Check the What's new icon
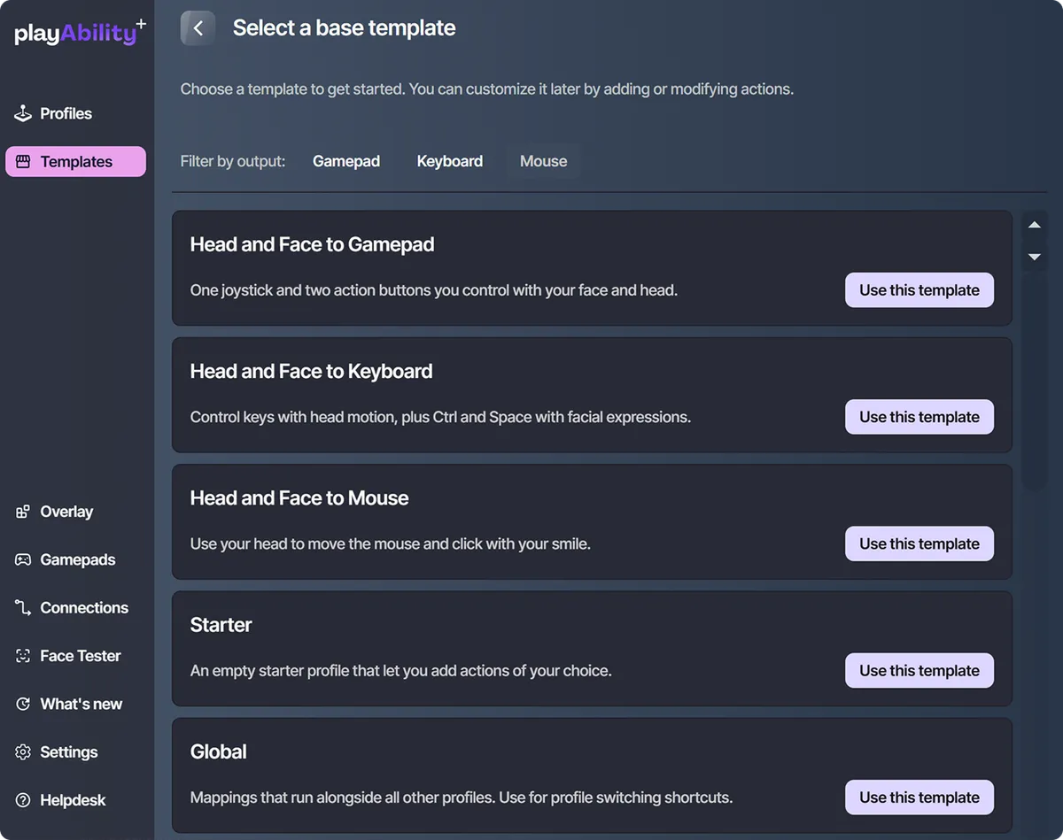Image resolution: width=1063 pixels, height=840 pixels. 21,704
